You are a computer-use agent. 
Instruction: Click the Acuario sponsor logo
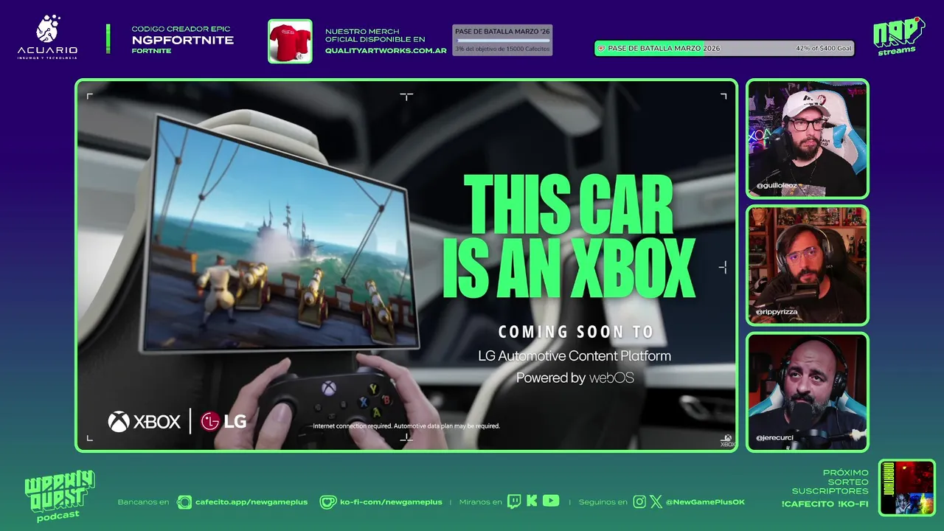47,37
